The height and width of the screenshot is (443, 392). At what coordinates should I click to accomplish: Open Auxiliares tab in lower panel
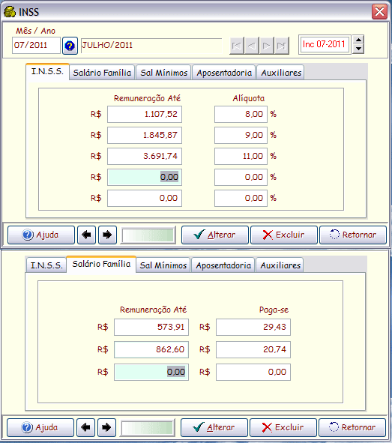pos(280,265)
